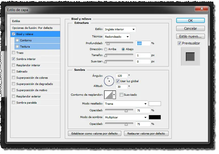Click the highlight Opacidad value field
219x154 pixels.
pos(143,110)
